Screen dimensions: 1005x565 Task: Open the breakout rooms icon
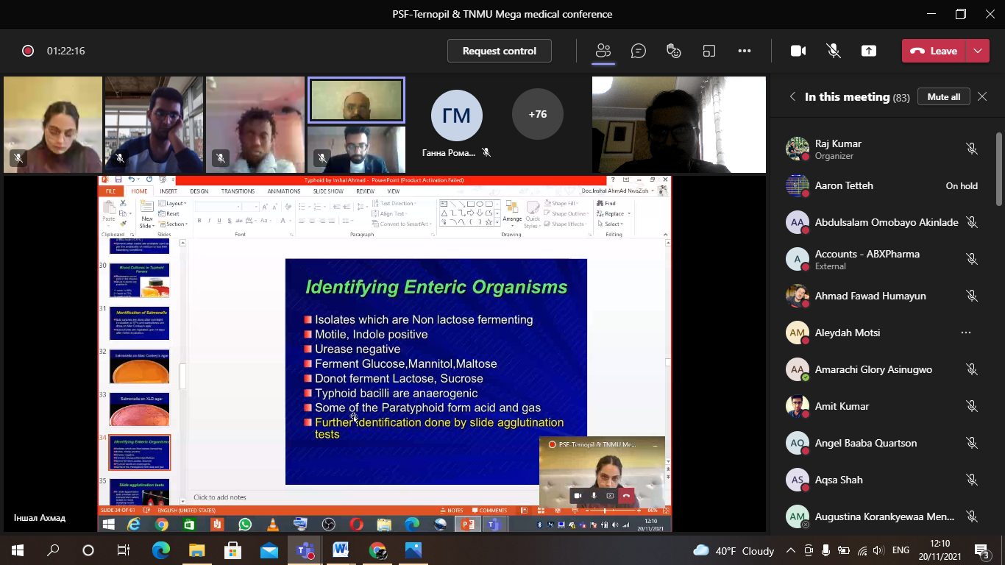click(709, 51)
